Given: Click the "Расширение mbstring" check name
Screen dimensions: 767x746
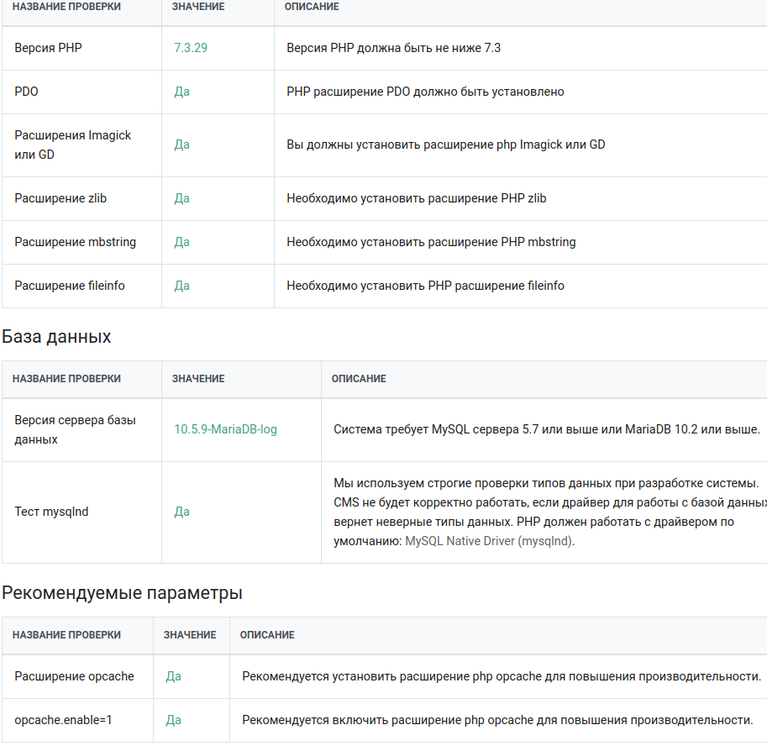Looking at the screenshot, I should (x=75, y=242).
